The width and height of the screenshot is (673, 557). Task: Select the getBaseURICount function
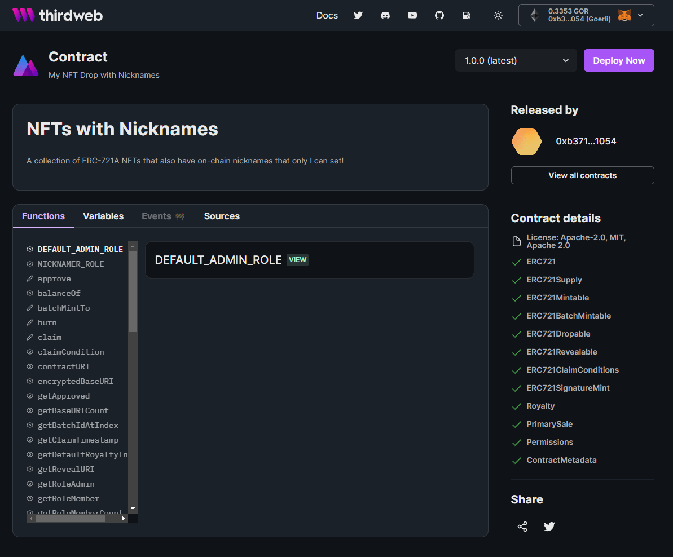(x=68, y=411)
